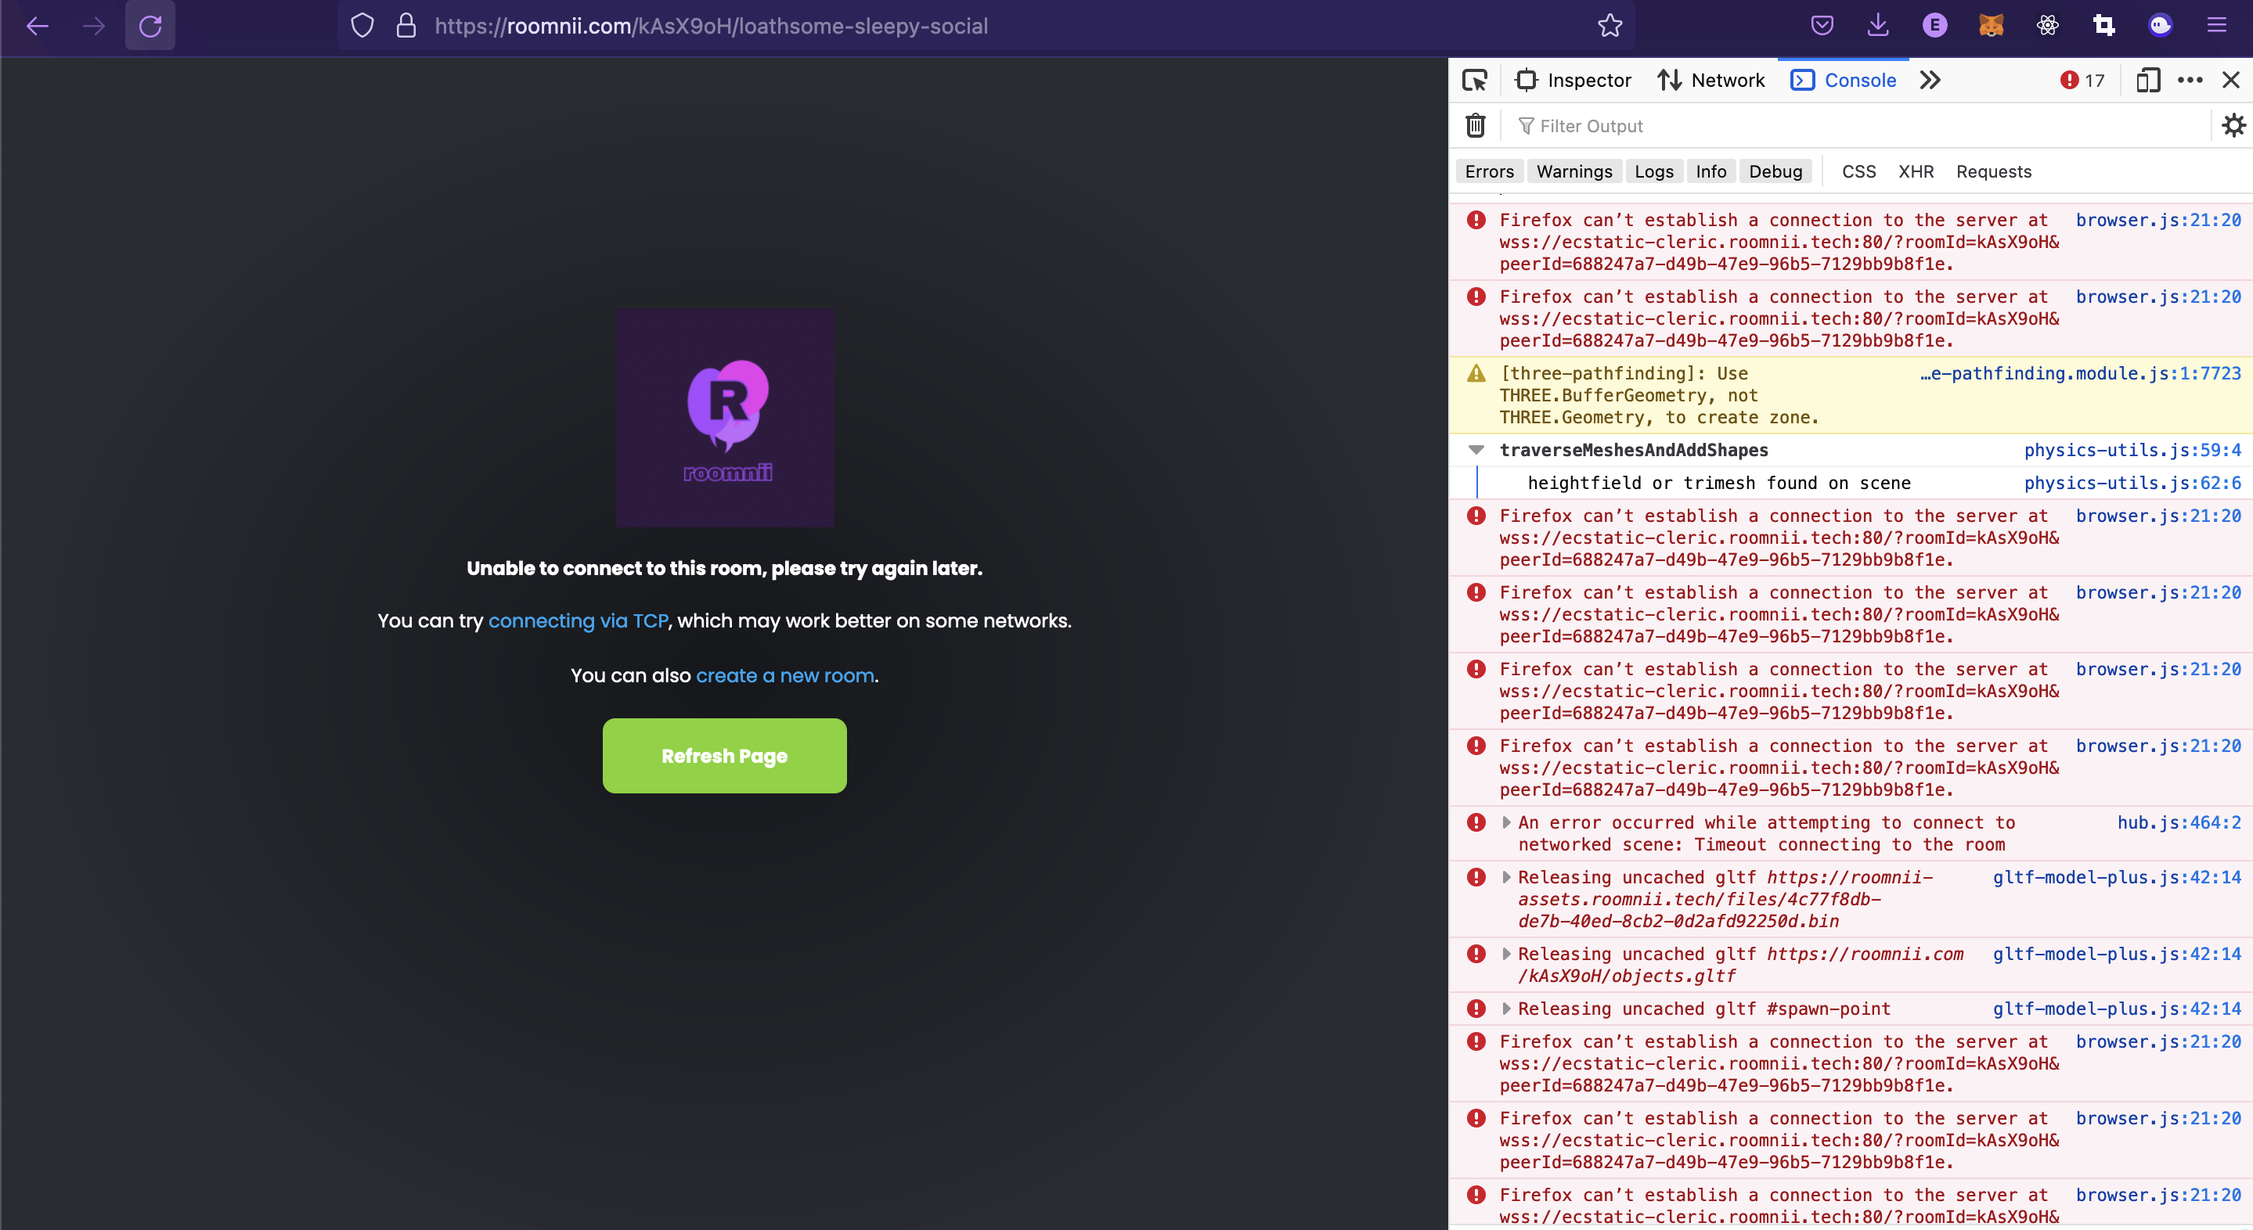Click the red error count badge
The image size is (2253, 1230).
[2082, 81]
